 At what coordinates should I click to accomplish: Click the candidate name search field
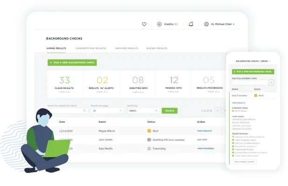(x=68, y=110)
